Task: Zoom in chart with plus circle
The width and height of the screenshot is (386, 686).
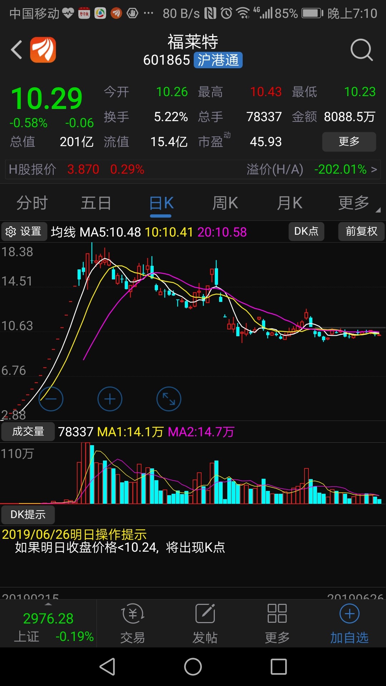Action: click(110, 399)
